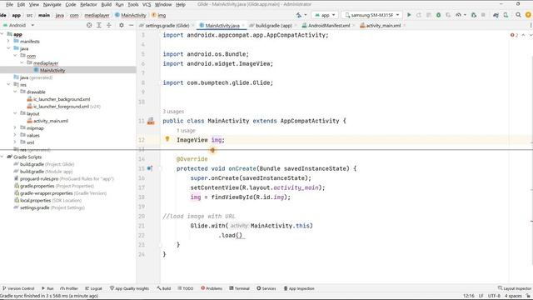
Task: Click Apply Changes and Restart Activity icon
Action: pos(419,15)
